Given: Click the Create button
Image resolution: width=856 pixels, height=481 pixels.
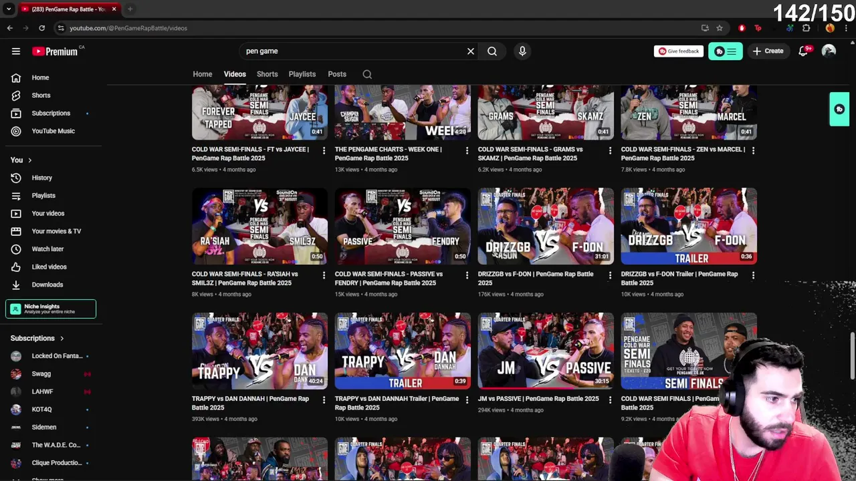Looking at the screenshot, I should pos(767,51).
